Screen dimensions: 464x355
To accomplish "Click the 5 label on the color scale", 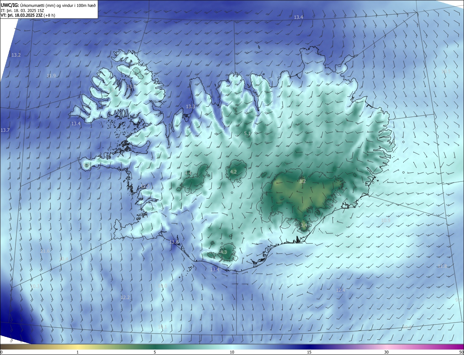I will [155, 352].
